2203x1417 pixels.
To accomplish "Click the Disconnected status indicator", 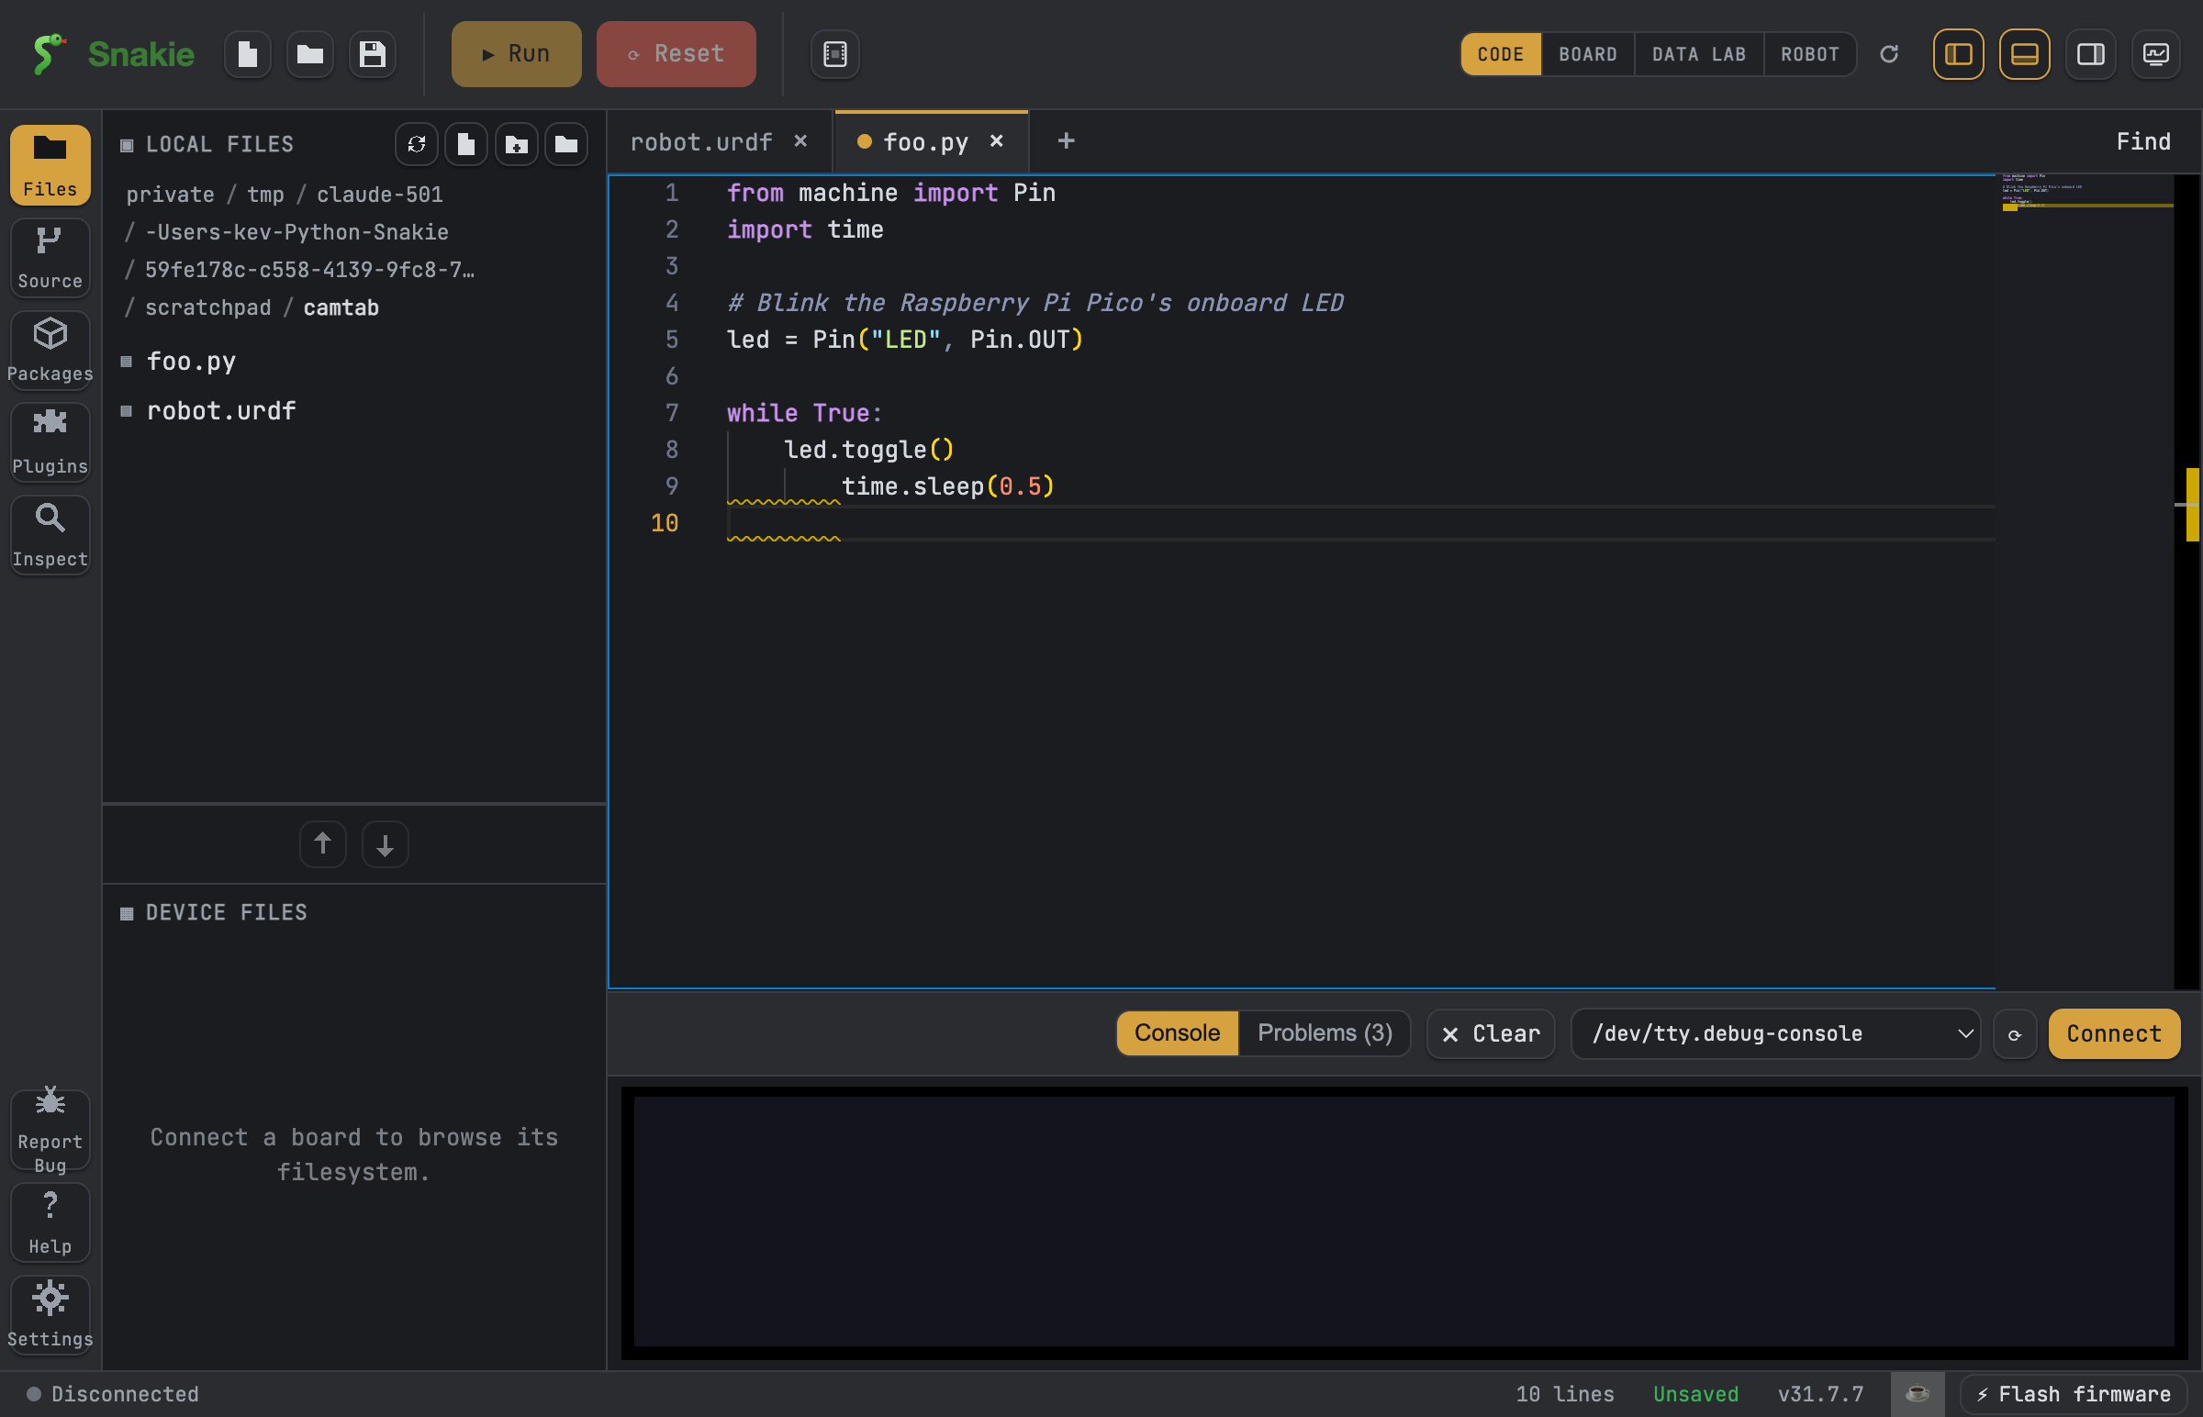I will click(x=112, y=1395).
